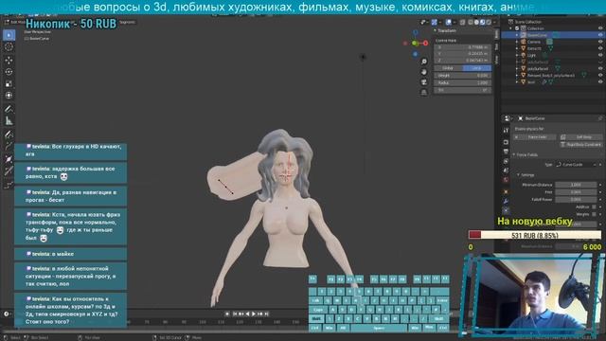Select the Rotate tool
The image size is (606, 341).
[x=9, y=72]
